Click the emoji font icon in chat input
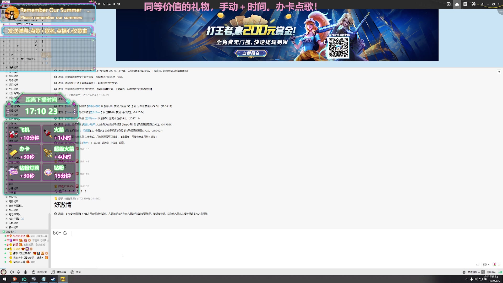The width and height of the screenshot is (503, 283). click(65, 233)
